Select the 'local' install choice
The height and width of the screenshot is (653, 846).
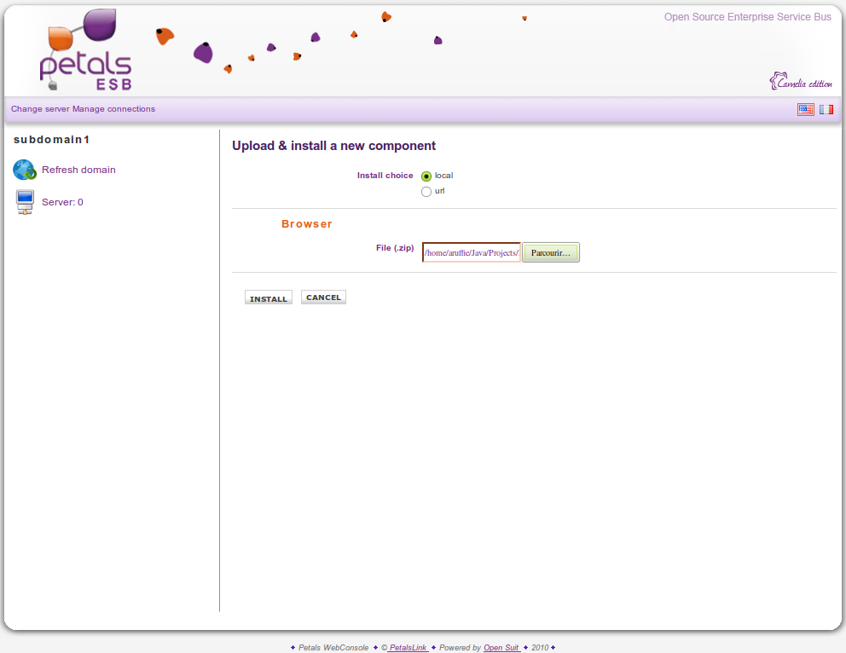tap(426, 176)
